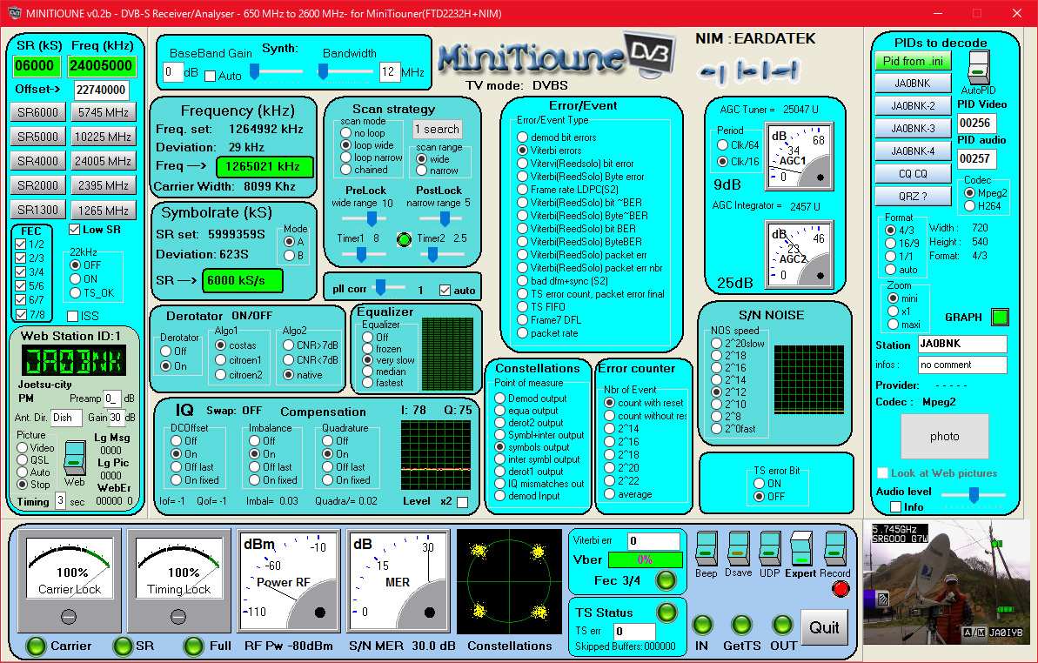Click the PreLock wide range slider
This screenshot has width=1038, height=663.
click(x=372, y=218)
